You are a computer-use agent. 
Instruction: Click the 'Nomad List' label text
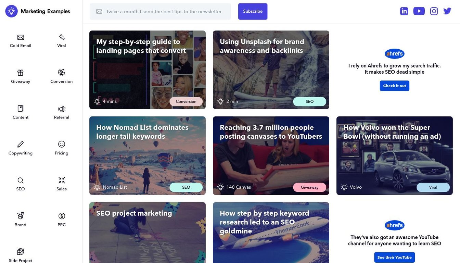(x=115, y=187)
